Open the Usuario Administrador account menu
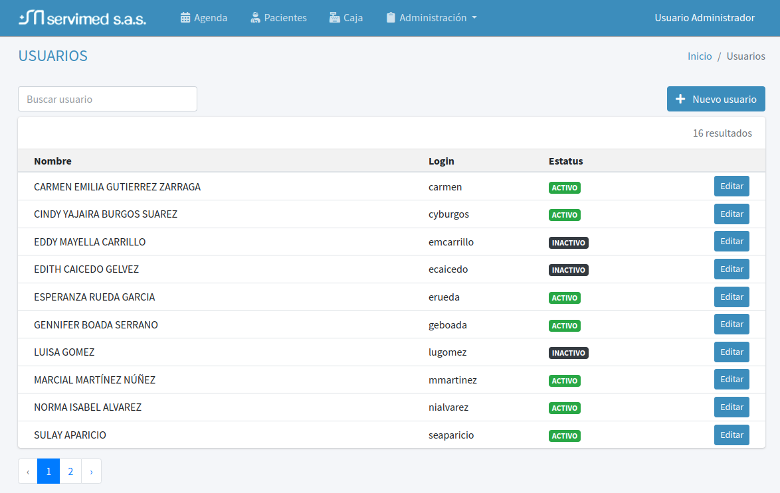This screenshot has height=493, width=780. pos(704,18)
